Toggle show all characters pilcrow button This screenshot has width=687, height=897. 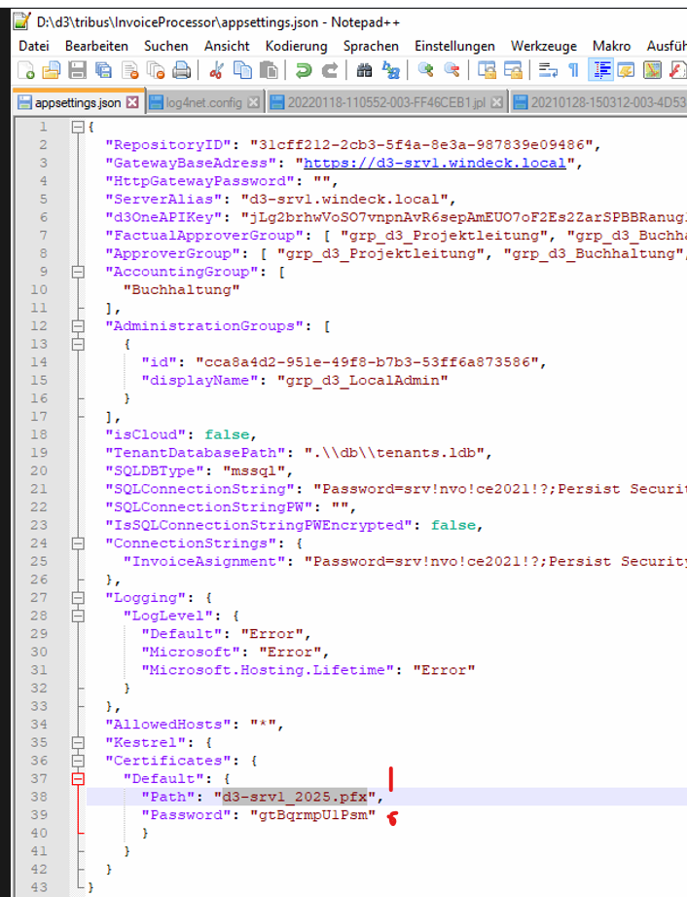coord(574,70)
